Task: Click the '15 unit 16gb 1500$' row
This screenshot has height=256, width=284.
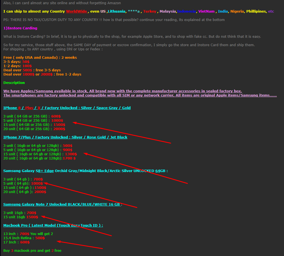Action: [21, 217]
